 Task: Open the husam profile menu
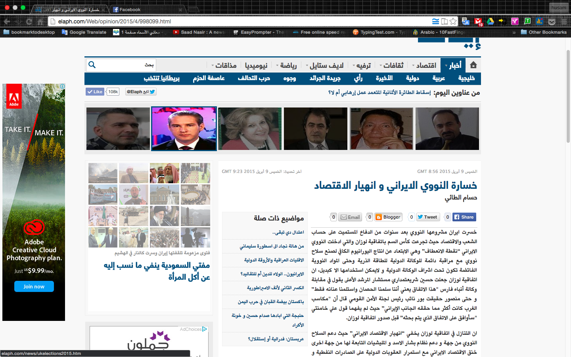point(559,8)
